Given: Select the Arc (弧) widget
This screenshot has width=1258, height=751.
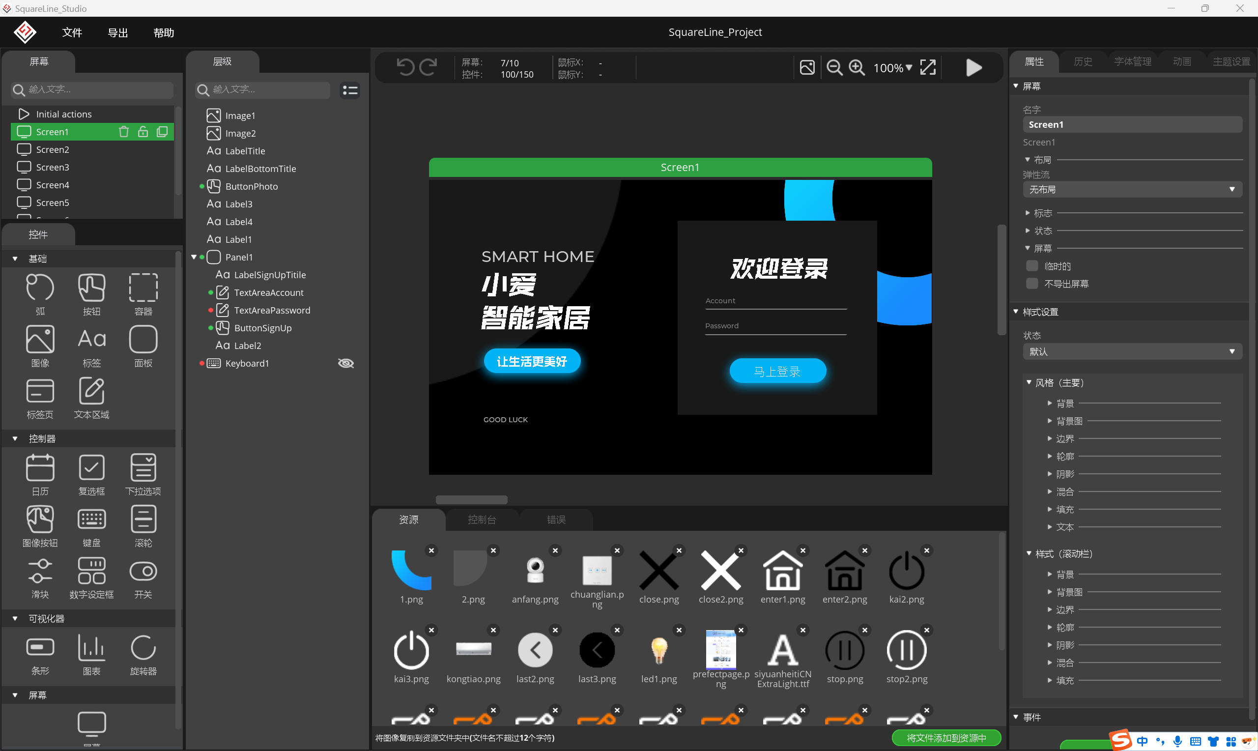Looking at the screenshot, I should pyautogui.click(x=40, y=294).
